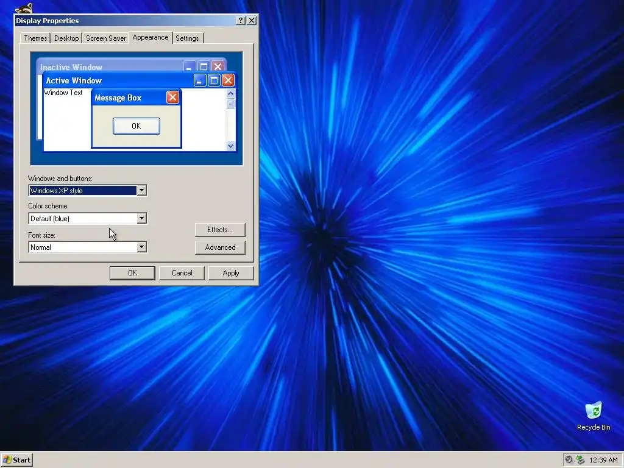Click the preview scrollbar down arrow

pos(230,146)
